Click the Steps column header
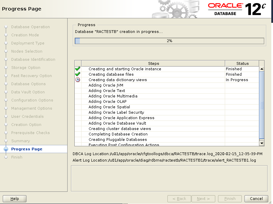The image size is (273, 204). pos(153,63)
